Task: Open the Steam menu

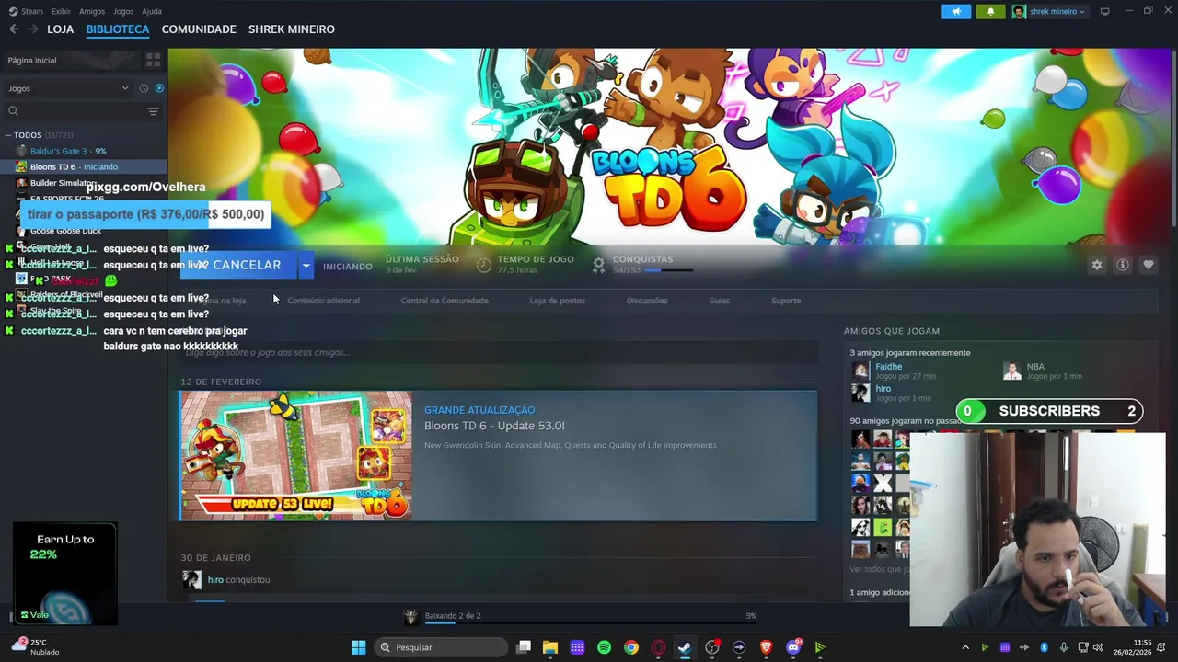Action: coord(26,11)
